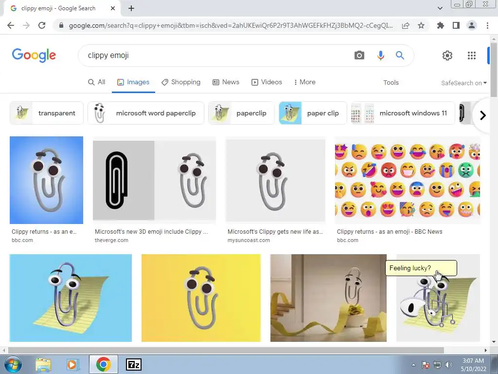Open Clippy on yellow background thumbnail
This screenshot has width=498, height=374.
(x=201, y=298)
